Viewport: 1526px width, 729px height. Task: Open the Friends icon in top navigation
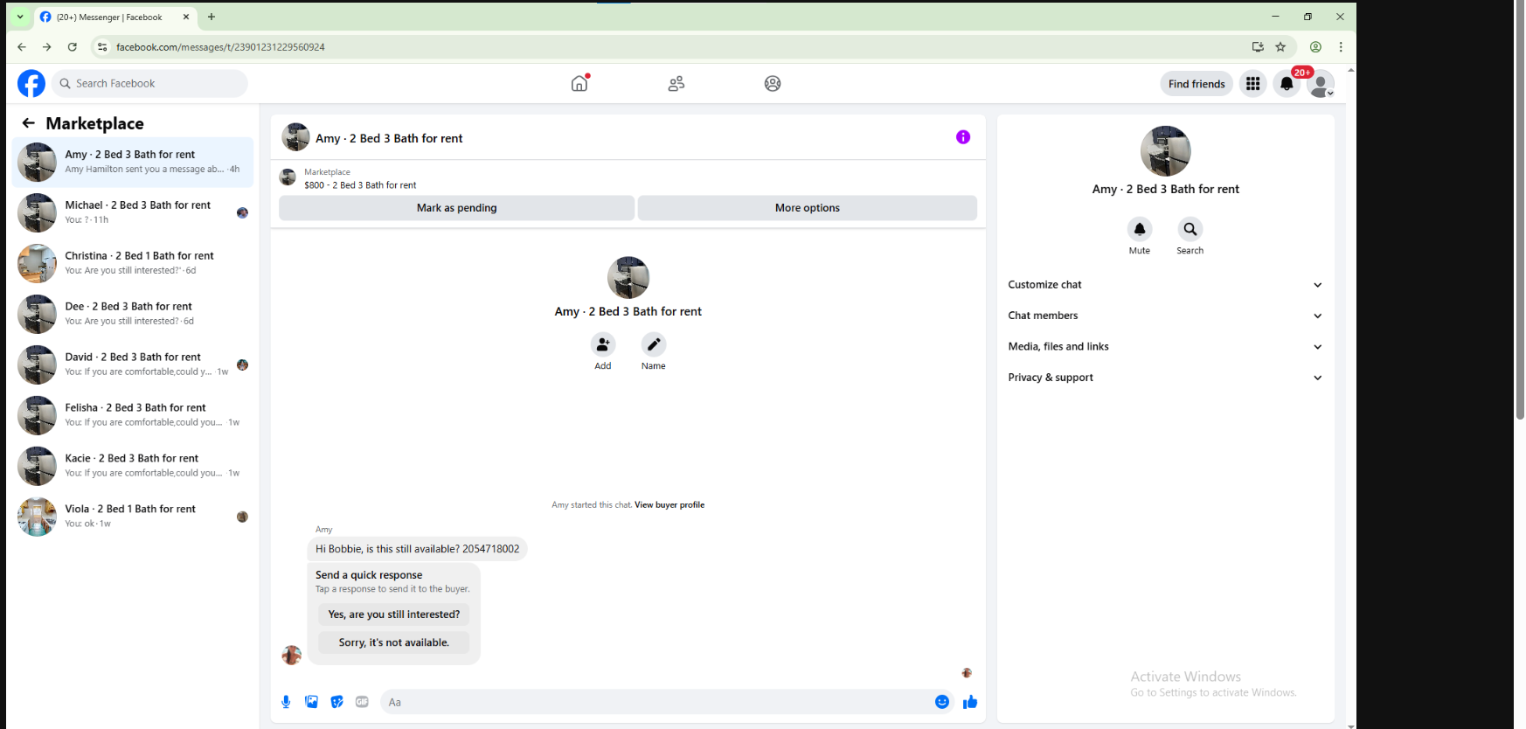[676, 84]
